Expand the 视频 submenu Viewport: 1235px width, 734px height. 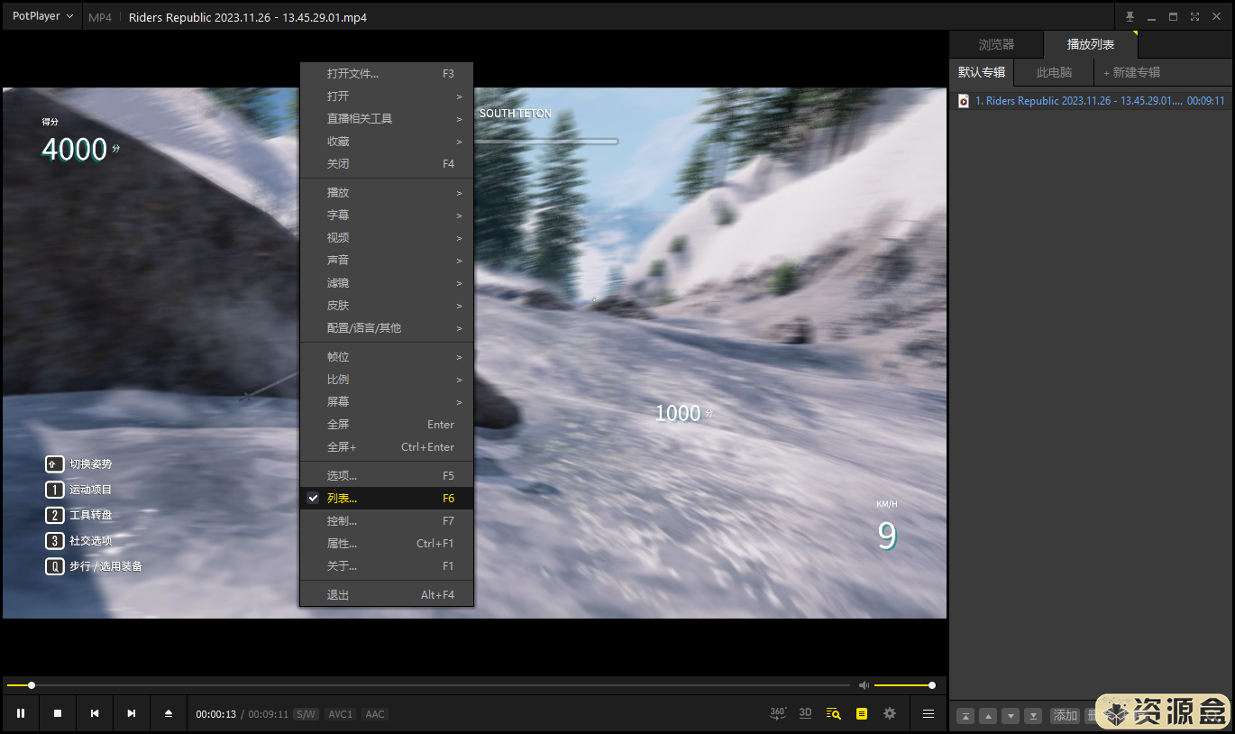[x=387, y=238]
